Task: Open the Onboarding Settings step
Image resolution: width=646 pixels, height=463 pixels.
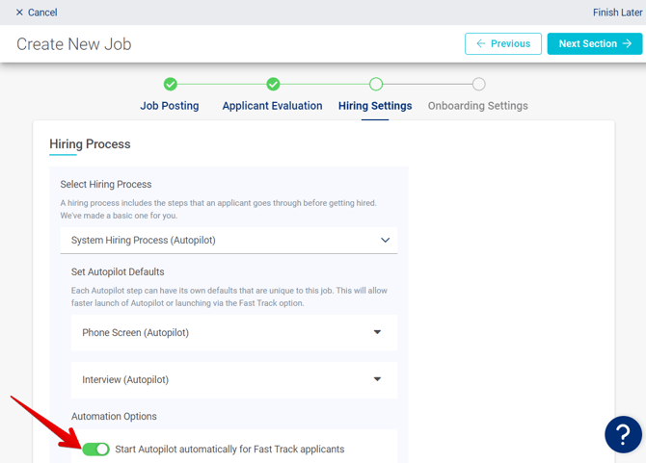Action: click(477, 106)
